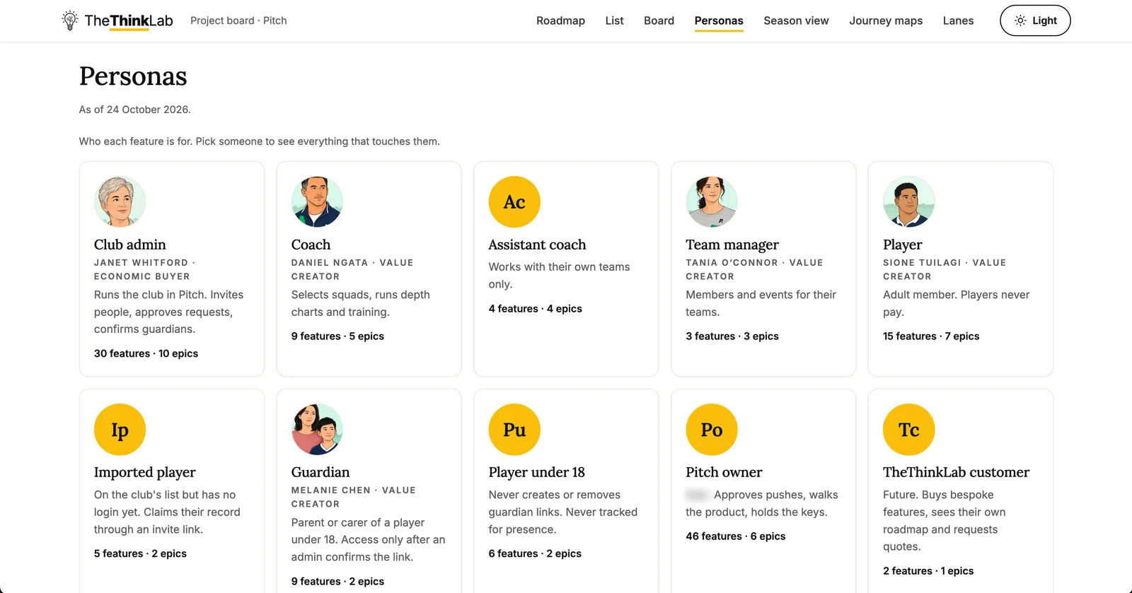Click the "Project board · Pitch" header text
This screenshot has width=1132, height=593.
(x=238, y=20)
